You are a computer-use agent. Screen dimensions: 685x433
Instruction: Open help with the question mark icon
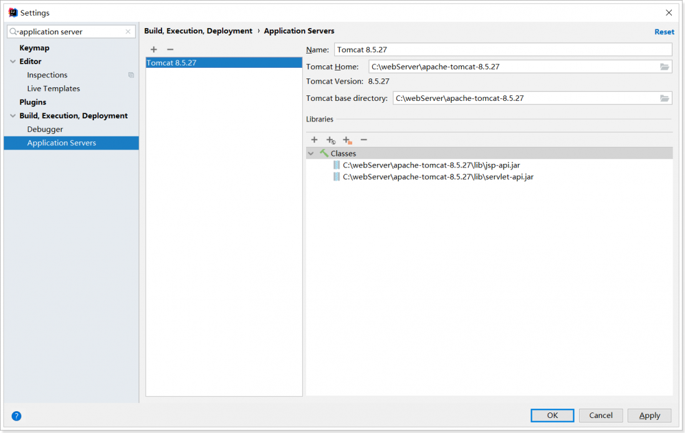tap(16, 416)
